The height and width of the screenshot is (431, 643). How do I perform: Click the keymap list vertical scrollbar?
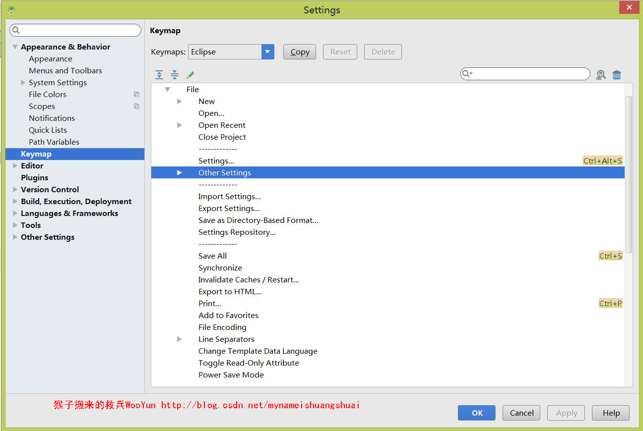[629, 174]
